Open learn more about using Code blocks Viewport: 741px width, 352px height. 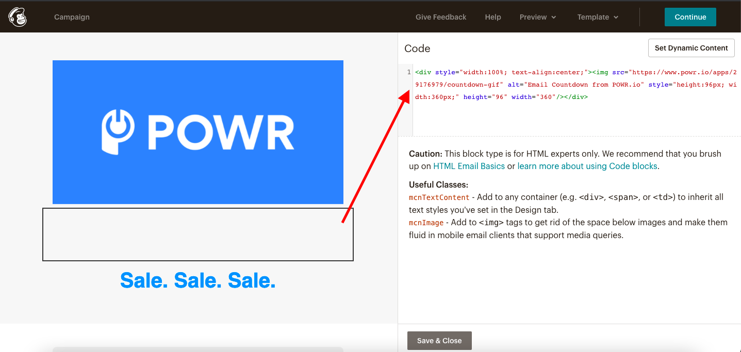587,166
